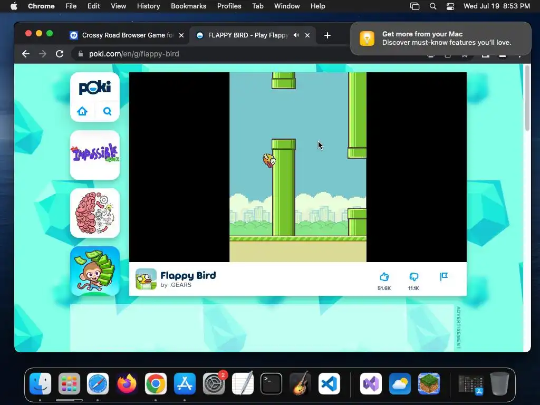
Task: Switch to Crossy Road browser tab
Action: pyautogui.click(x=127, y=35)
